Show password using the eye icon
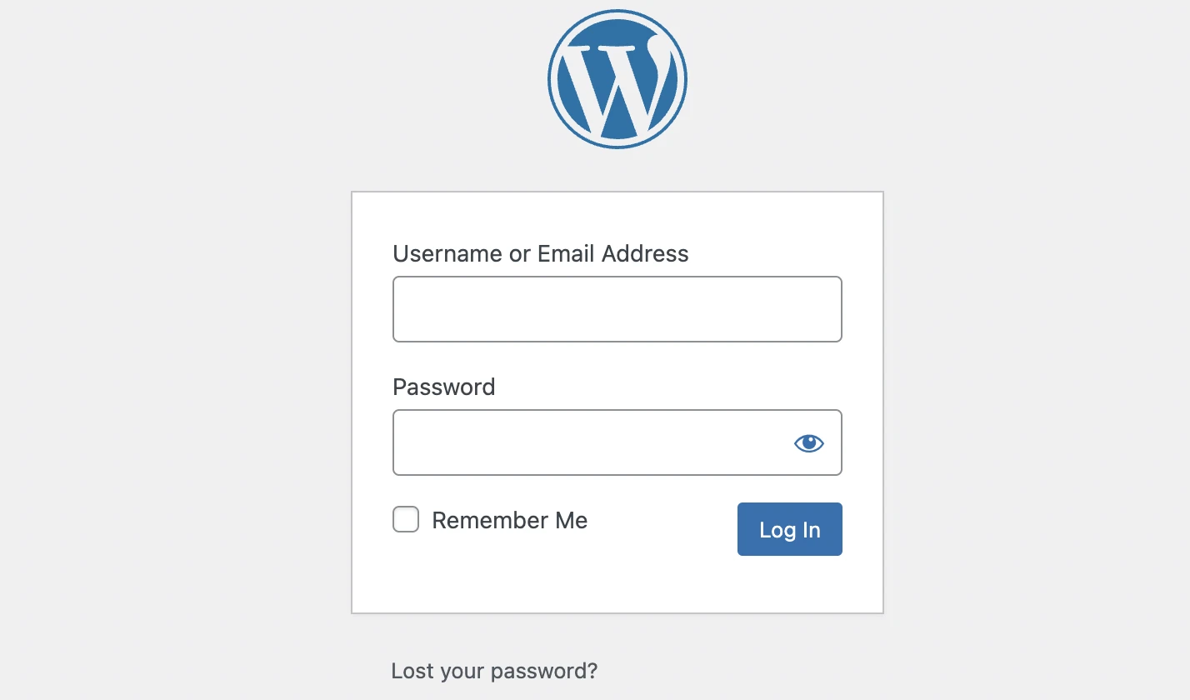Image resolution: width=1190 pixels, height=700 pixels. coord(808,443)
